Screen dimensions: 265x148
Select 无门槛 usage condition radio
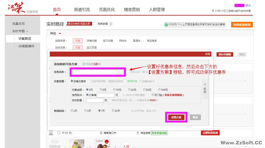coord(153,95)
